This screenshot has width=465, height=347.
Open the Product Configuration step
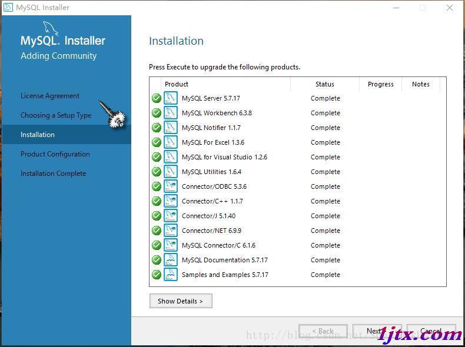55,154
